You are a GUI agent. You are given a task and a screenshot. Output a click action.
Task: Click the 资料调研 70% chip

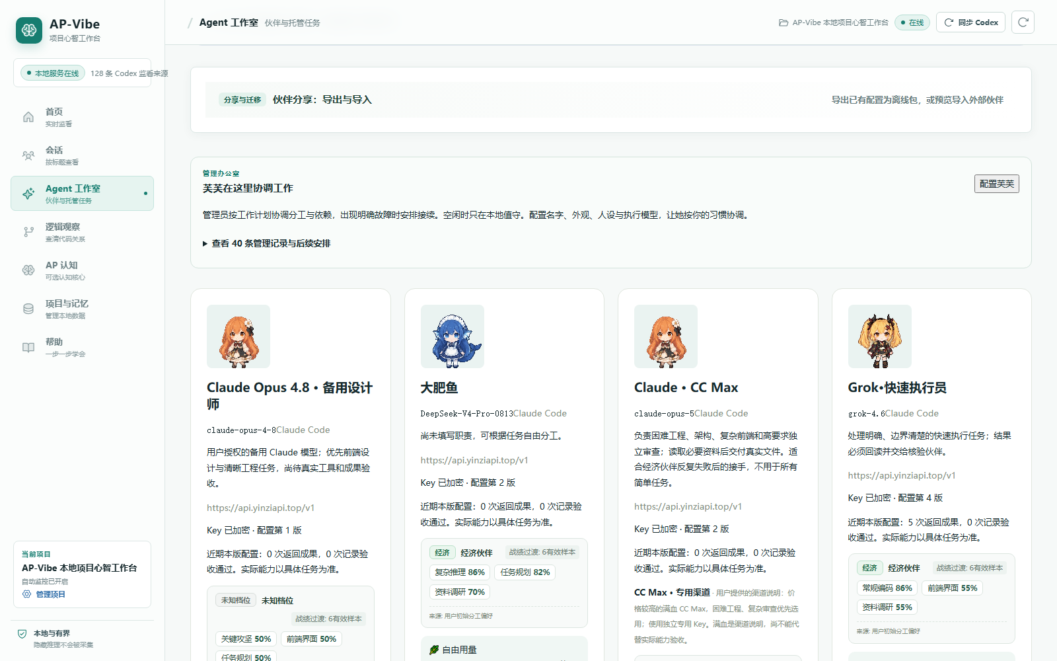pyautogui.click(x=459, y=592)
